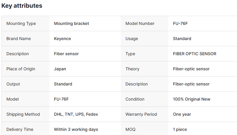
Task: Select the "Keyence" brand name value
Action: coord(62,39)
